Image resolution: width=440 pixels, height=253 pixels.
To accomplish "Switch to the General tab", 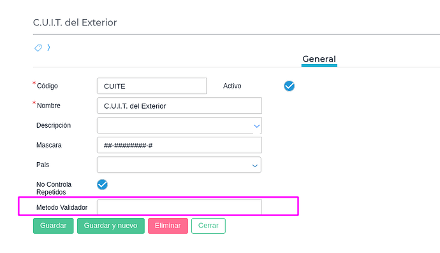I will pyautogui.click(x=319, y=59).
